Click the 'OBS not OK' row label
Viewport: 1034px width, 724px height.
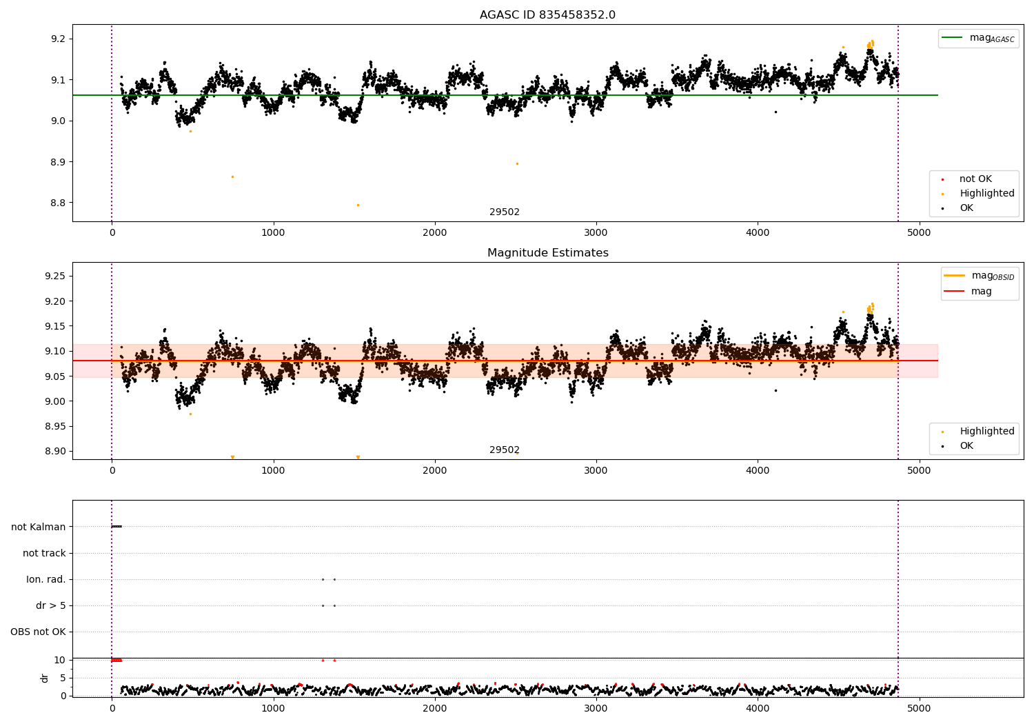tap(39, 632)
